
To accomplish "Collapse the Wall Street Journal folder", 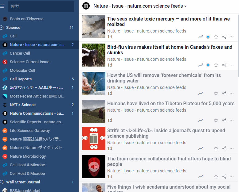I will pos(2,182).
